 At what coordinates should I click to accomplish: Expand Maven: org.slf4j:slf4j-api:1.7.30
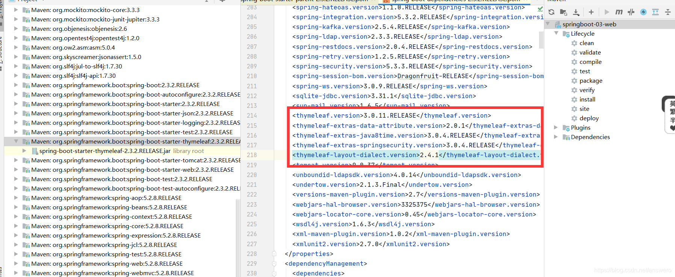[16, 76]
